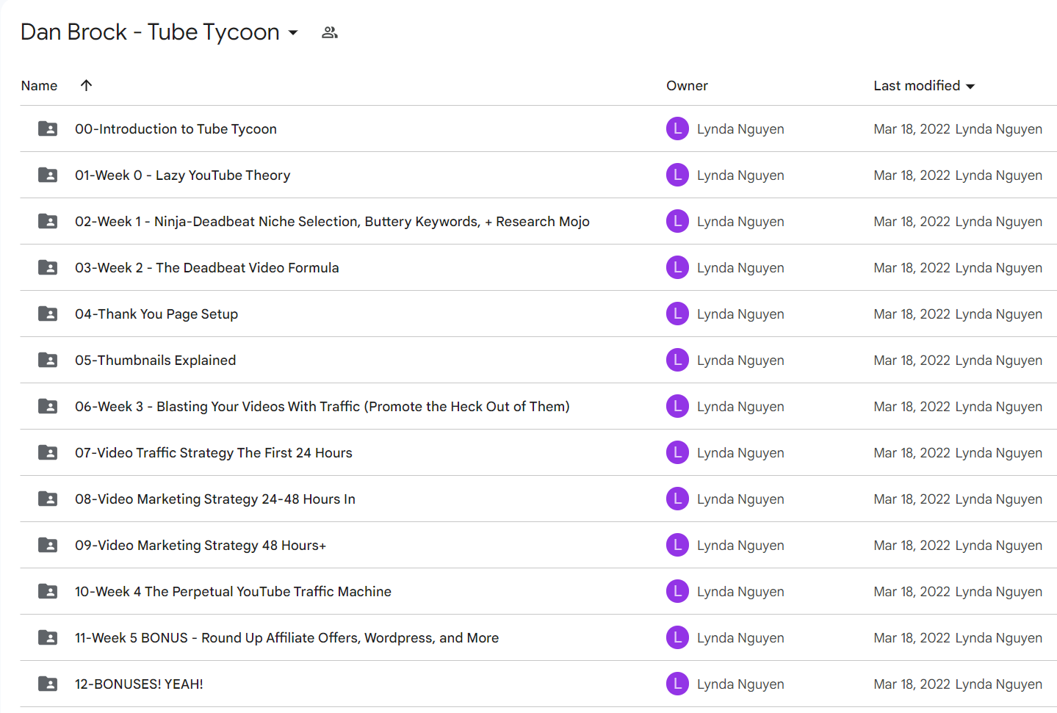The width and height of the screenshot is (1057, 713).
Task: Select folder icon for 00-Introduction to Tube Tycoon
Action: (x=48, y=129)
